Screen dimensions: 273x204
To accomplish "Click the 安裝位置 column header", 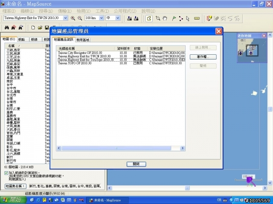I will 166,48.
